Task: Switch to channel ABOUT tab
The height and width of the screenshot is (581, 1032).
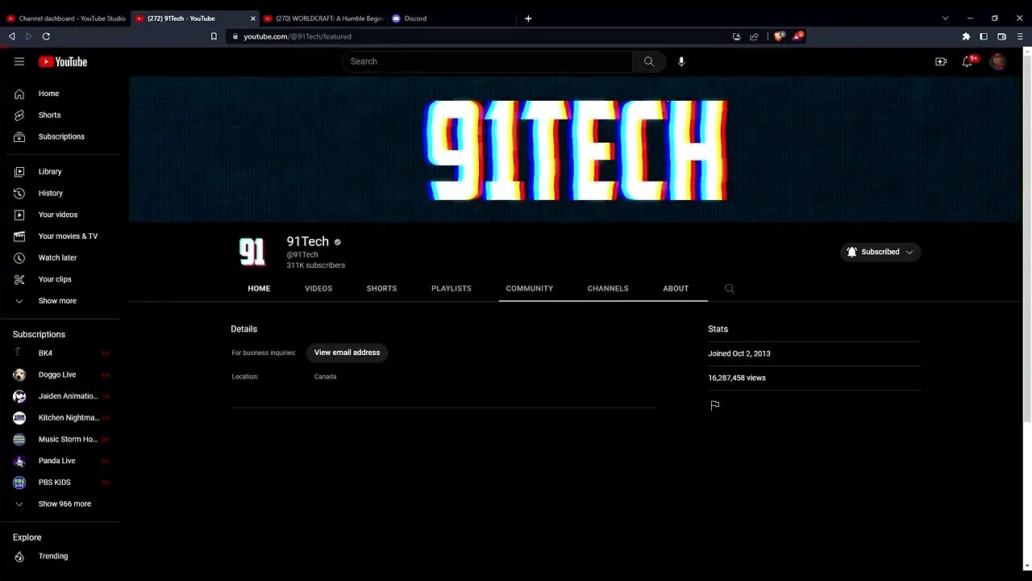Action: [x=676, y=288]
